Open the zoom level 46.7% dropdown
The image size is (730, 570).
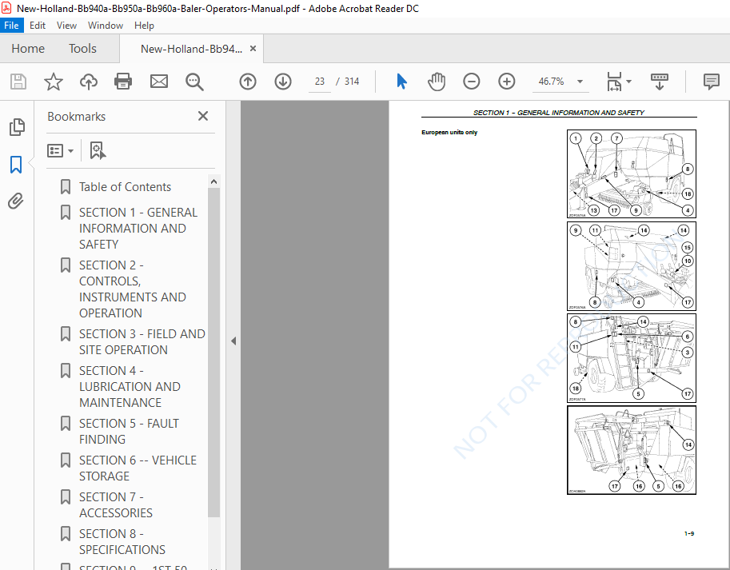(580, 82)
